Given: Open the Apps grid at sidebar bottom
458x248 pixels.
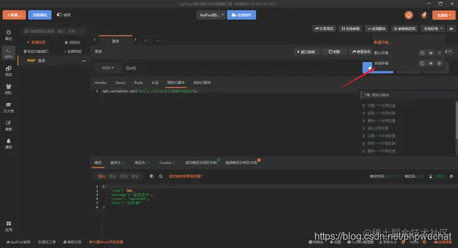Looking at the screenshot, I should click(9, 227).
